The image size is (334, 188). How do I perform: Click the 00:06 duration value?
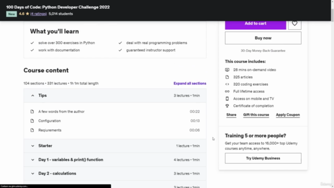(x=195, y=130)
